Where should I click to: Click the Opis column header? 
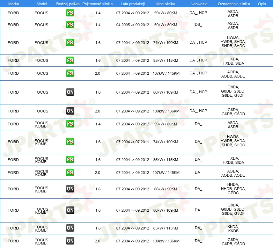[x=262, y=4]
